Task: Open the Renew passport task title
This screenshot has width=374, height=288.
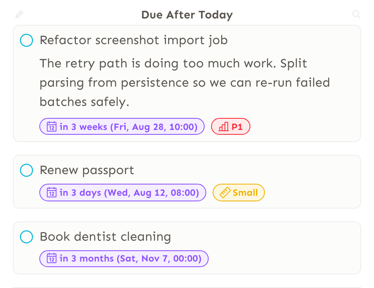Action: click(x=87, y=170)
